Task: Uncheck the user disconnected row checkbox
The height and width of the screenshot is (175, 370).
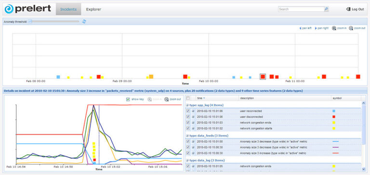Action: pos(188,117)
